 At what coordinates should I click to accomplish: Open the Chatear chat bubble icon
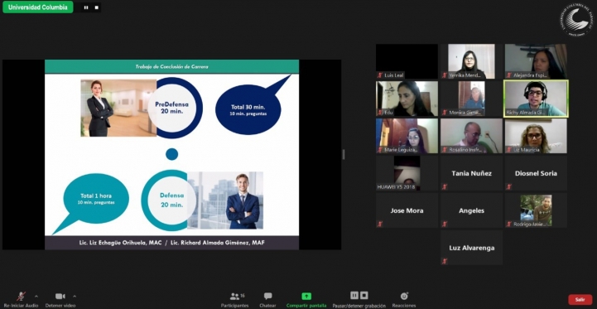click(267, 296)
